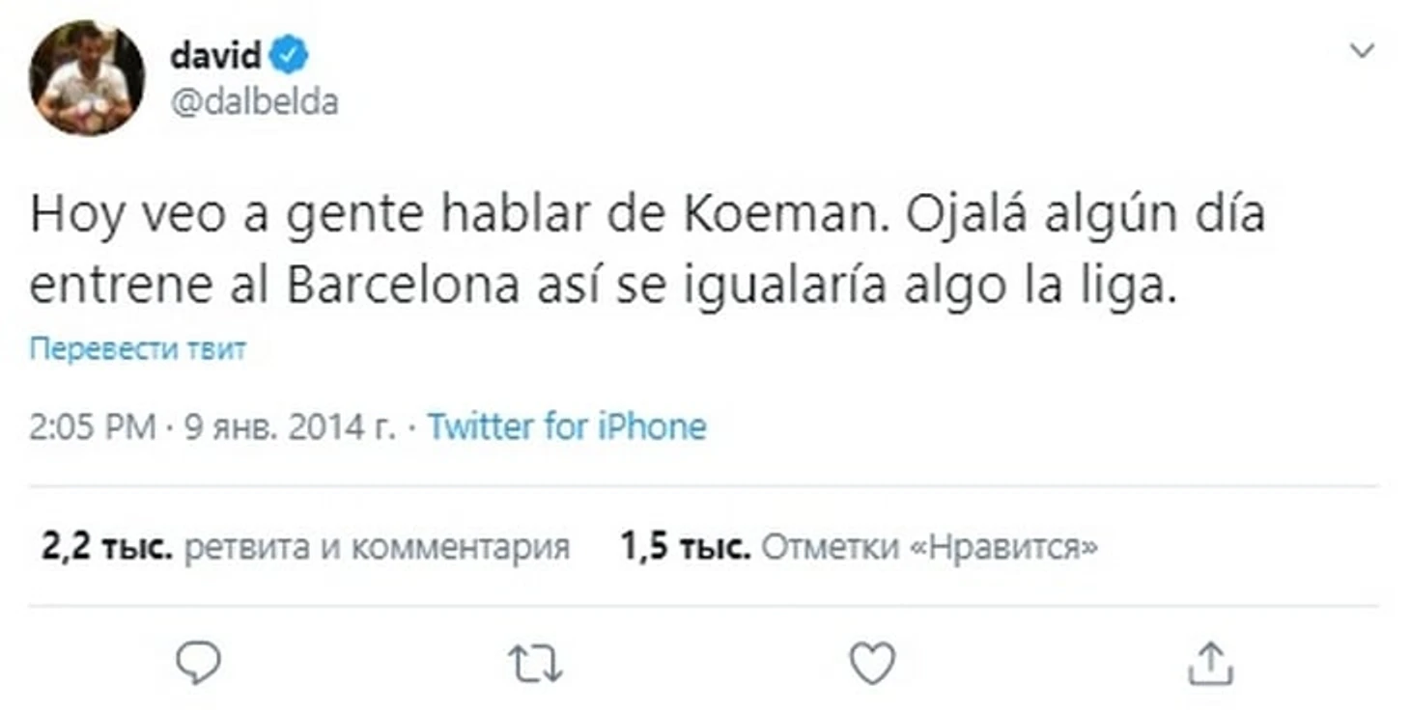This screenshot has width=1410, height=712.
Task: Open the ретвита и комментария list
Action: point(376,548)
